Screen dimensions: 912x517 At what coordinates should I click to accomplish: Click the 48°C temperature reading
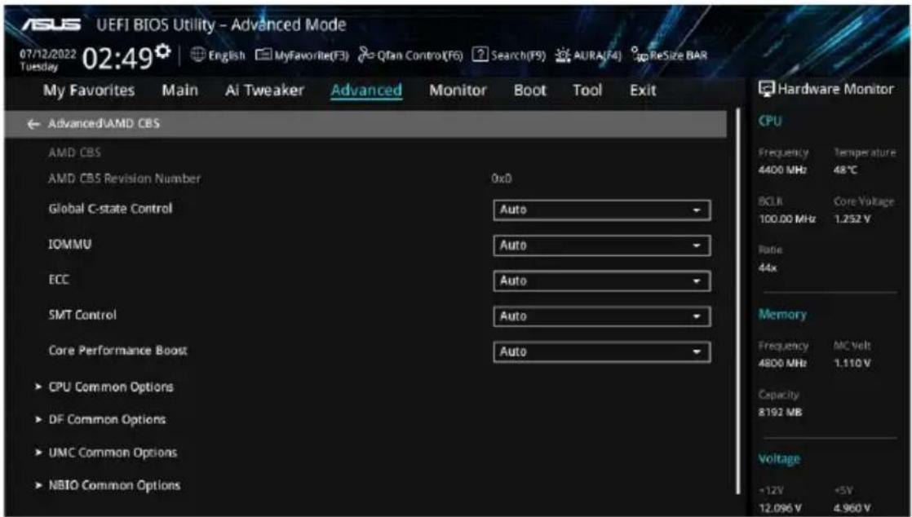point(845,170)
